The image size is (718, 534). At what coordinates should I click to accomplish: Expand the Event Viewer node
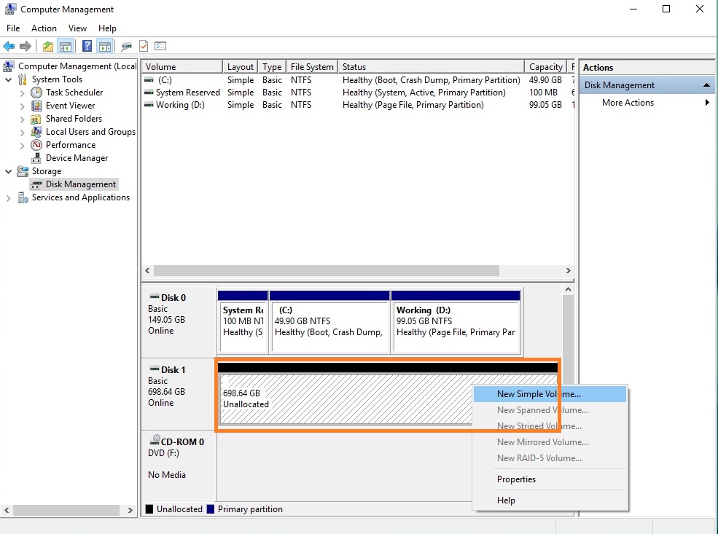click(x=23, y=106)
